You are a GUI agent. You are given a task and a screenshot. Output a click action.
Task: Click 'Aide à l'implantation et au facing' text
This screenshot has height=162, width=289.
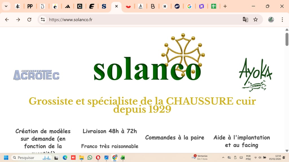click(x=242, y=141)
